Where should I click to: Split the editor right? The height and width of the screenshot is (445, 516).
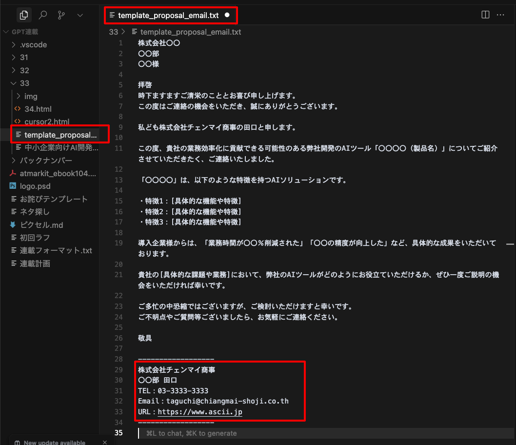pos(485,15)
